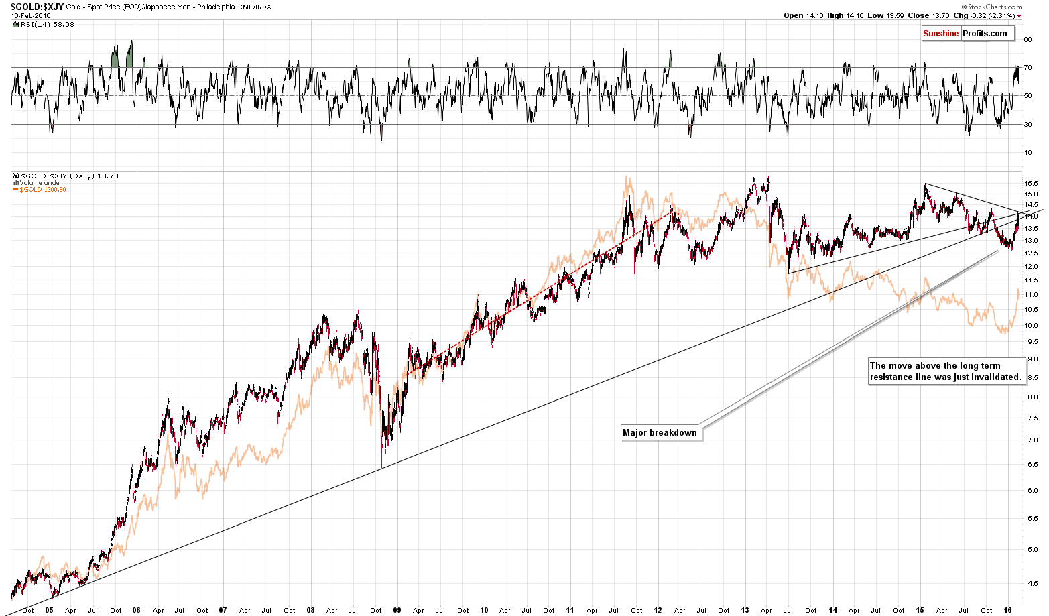Screen dimensions: 1049x616
Task: Click the RSI(14) 58.08 indicator label
Action: coord(48,24)
